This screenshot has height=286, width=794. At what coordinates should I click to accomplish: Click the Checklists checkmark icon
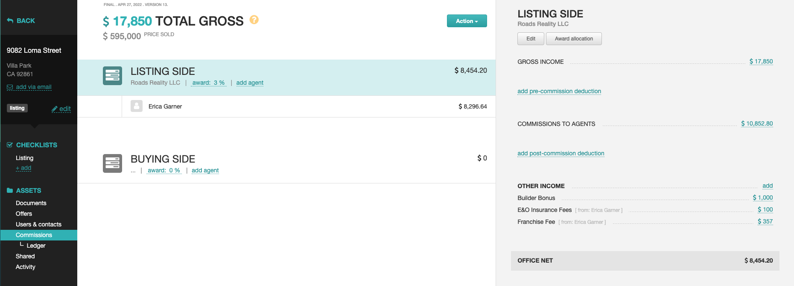10,145
